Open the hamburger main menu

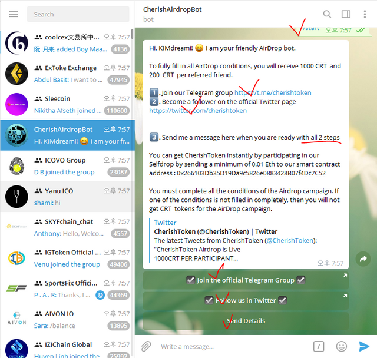click(x=14, y=14)
